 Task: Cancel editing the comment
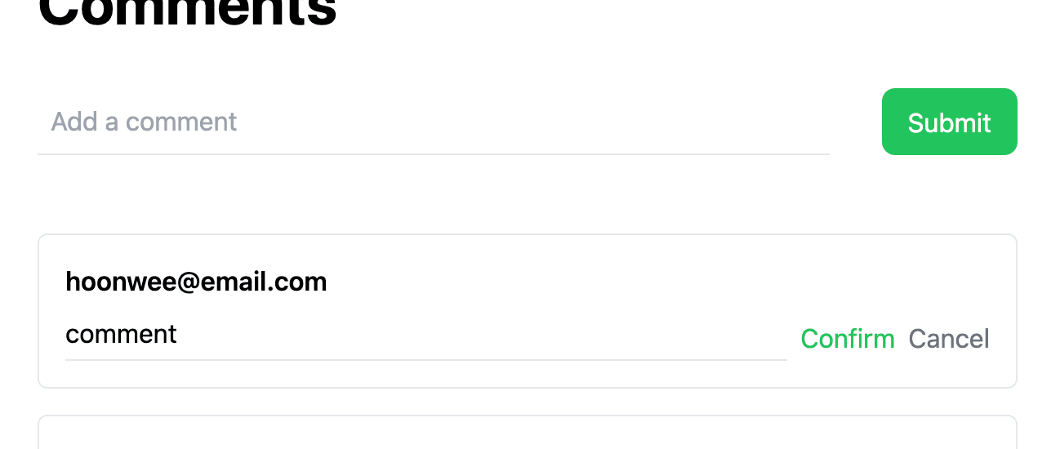[x=949, y=338]
